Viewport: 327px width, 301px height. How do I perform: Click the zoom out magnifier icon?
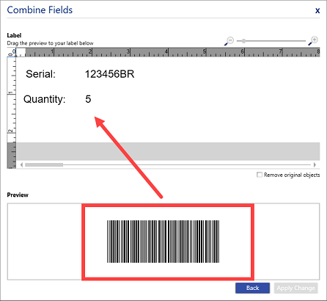[229, 41]
